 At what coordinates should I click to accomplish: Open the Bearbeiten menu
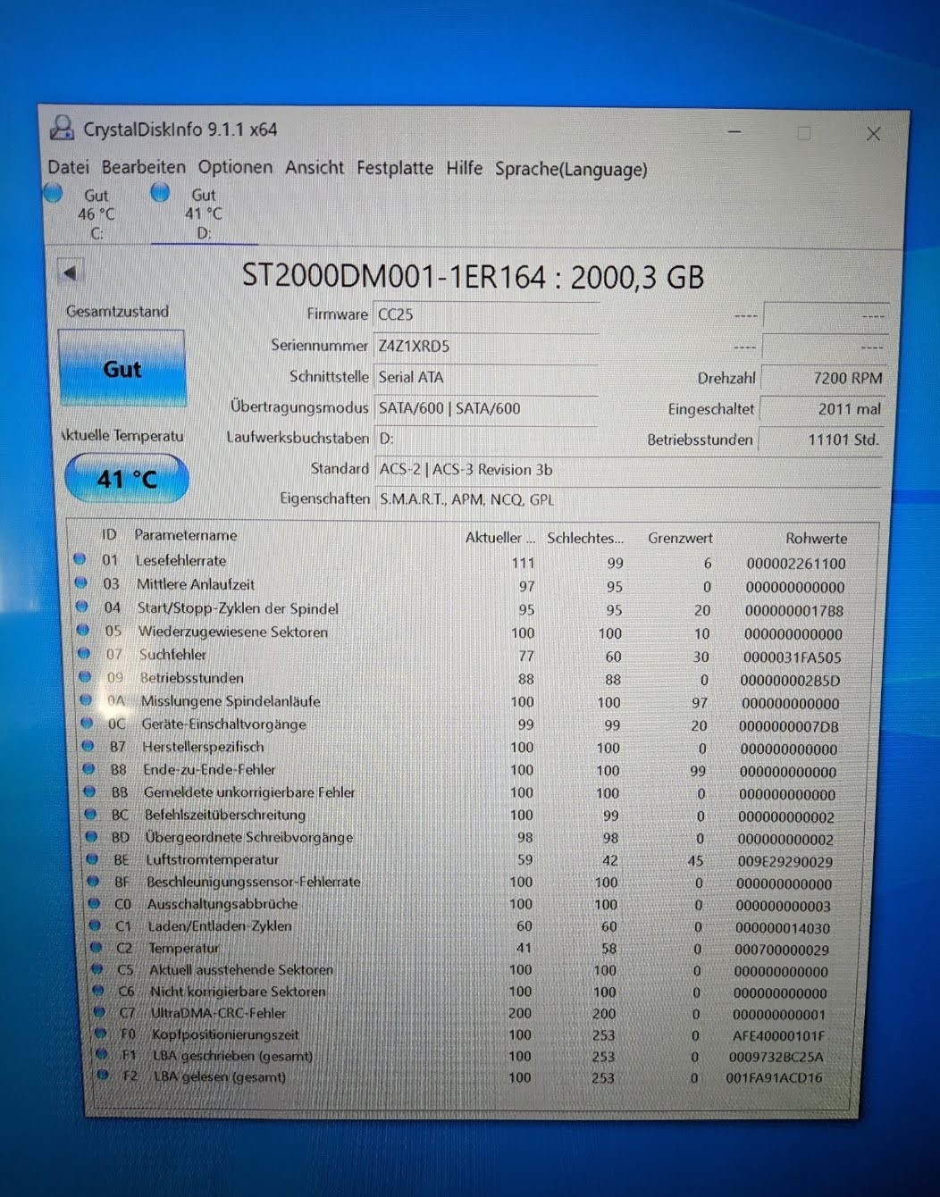[x=143, y=167]
